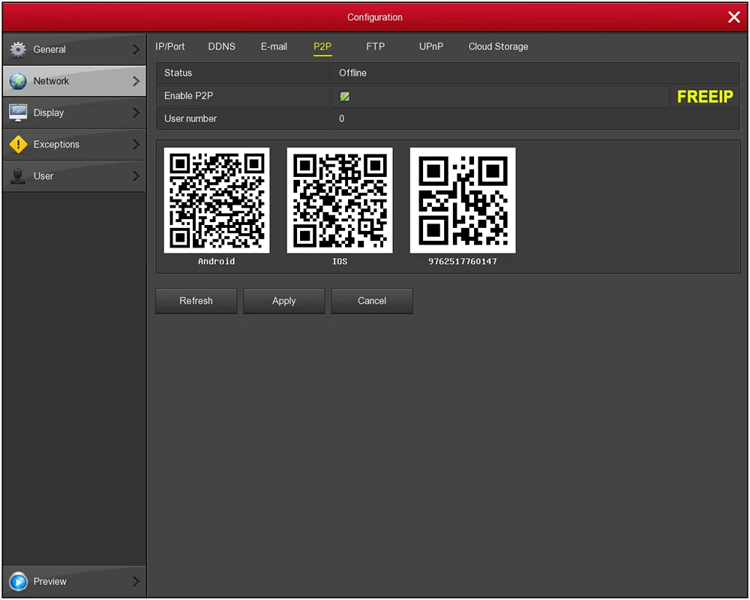Expand the Display menu chevron
Viewport: 750px width, 600px height.
136,112
